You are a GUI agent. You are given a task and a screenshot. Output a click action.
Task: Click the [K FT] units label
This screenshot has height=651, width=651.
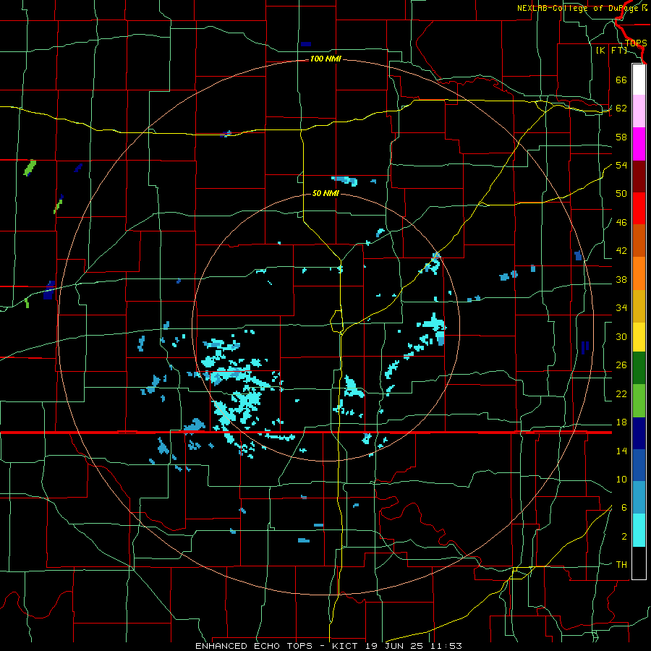(611, 51)
